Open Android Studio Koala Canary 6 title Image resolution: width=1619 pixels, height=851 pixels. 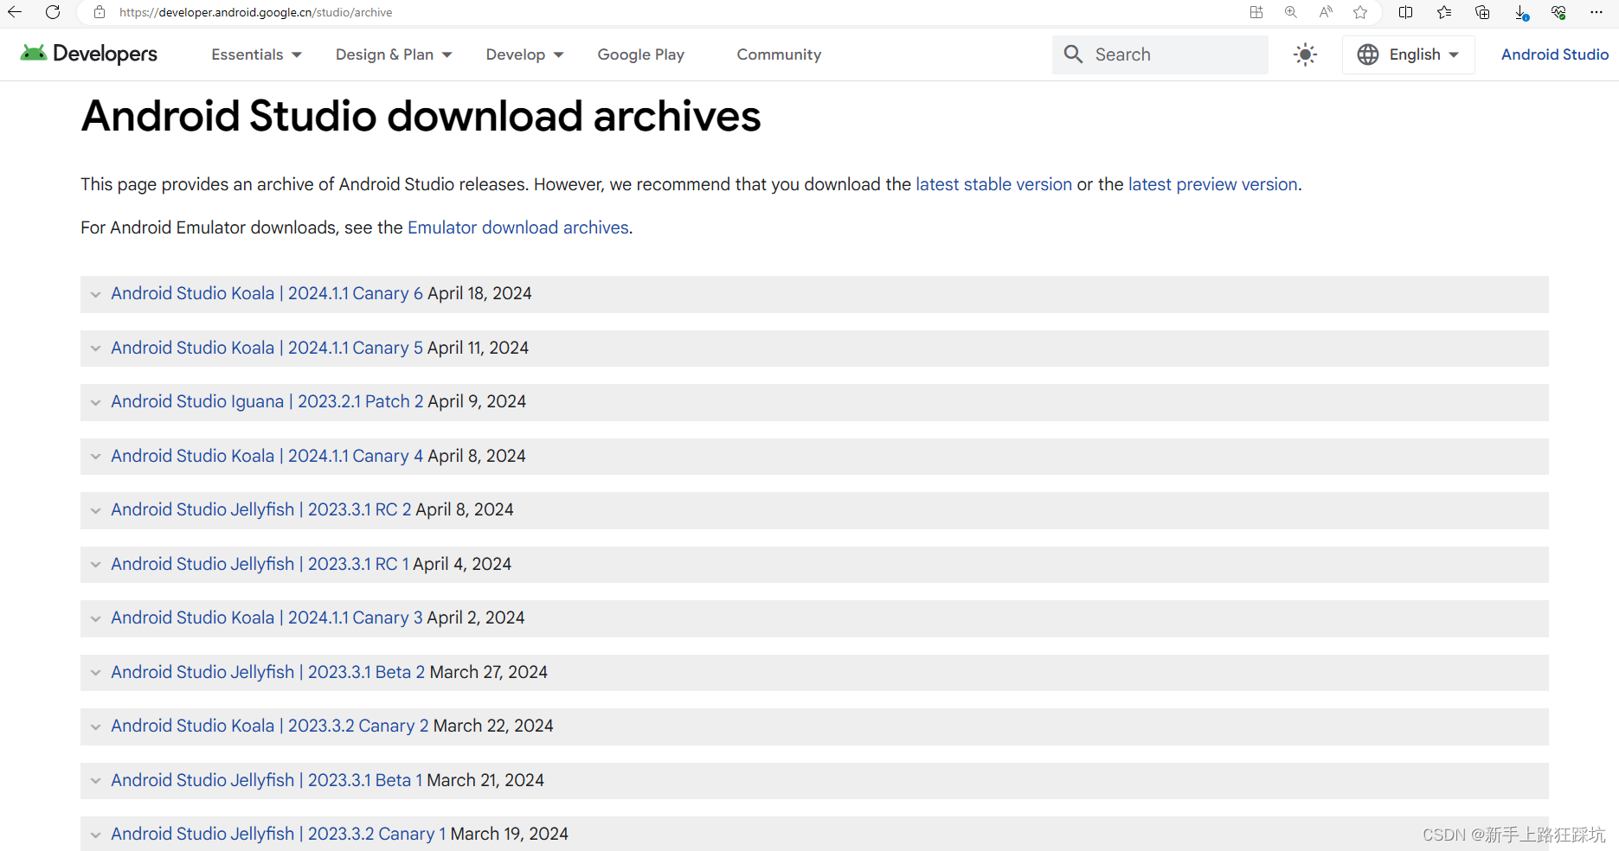click(x=267, y=293)
